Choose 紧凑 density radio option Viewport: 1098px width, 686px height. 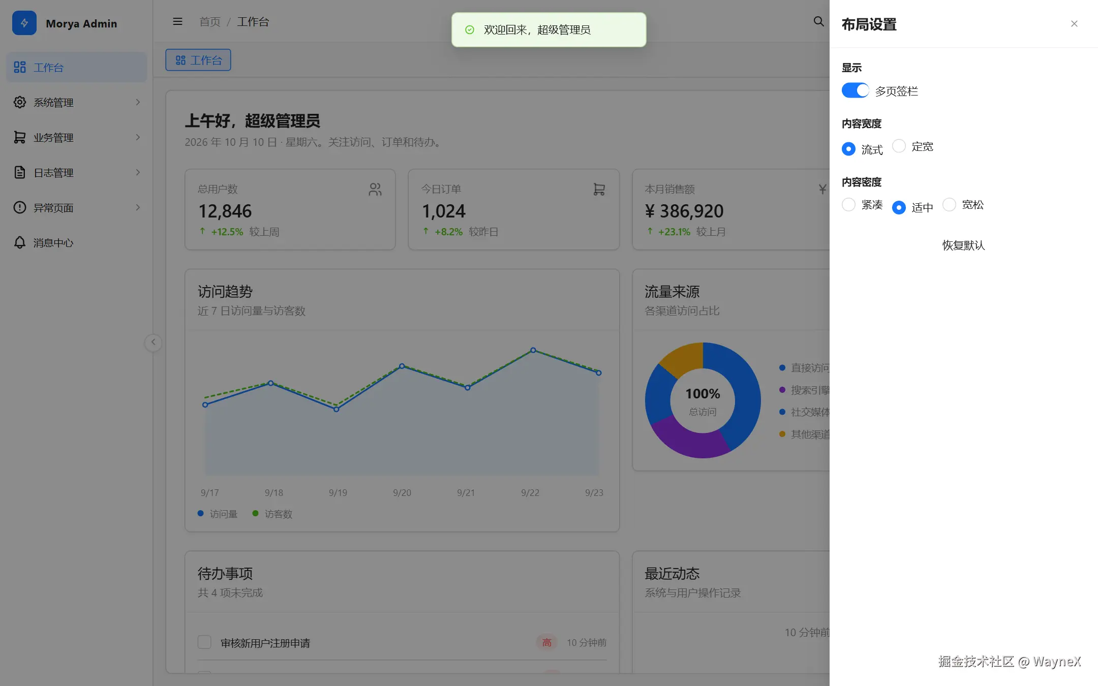pos(848,204)
